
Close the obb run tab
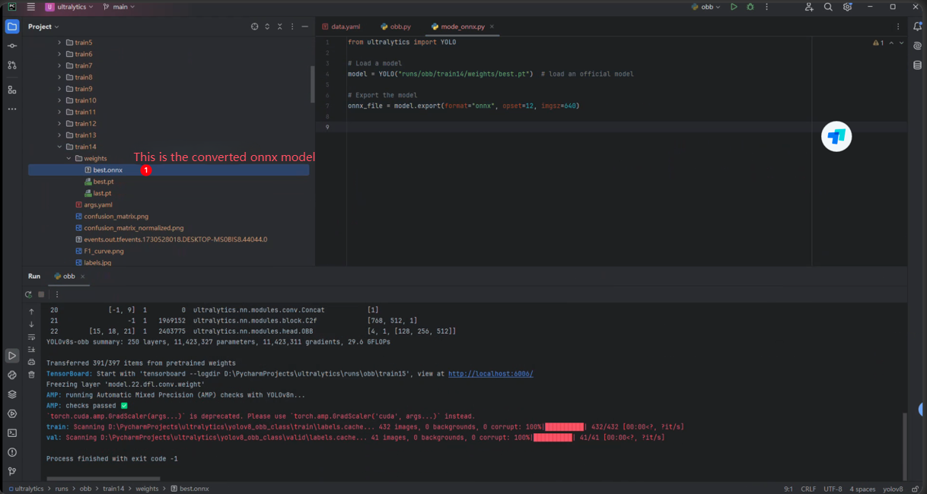point(83,277)
